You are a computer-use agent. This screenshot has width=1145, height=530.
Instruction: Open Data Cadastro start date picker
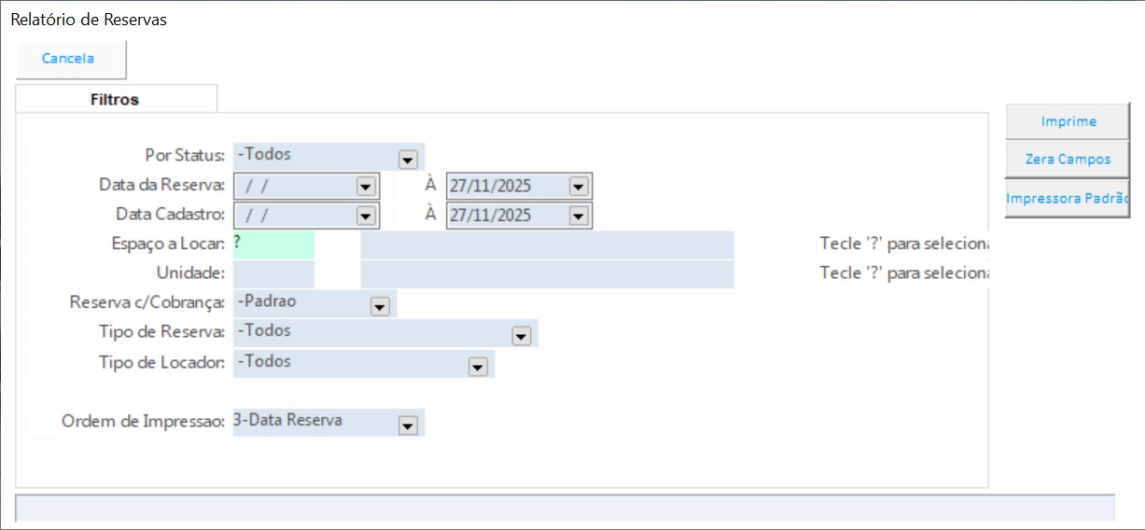click(x=365, y=216)
